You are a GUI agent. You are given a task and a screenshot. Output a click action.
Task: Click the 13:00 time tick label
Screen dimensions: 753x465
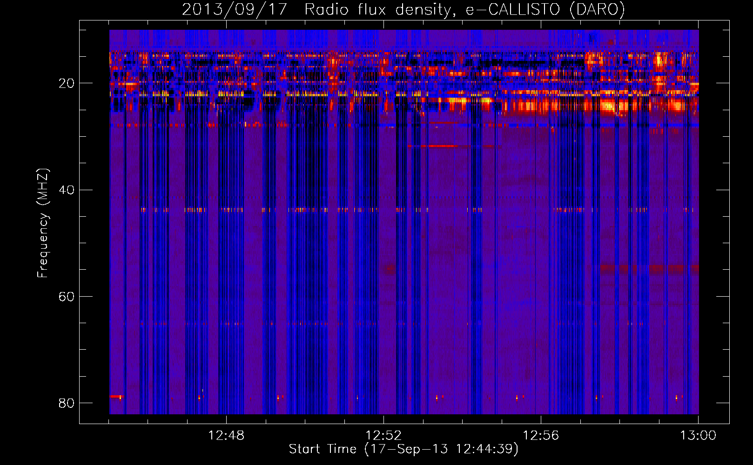point(698,435)
